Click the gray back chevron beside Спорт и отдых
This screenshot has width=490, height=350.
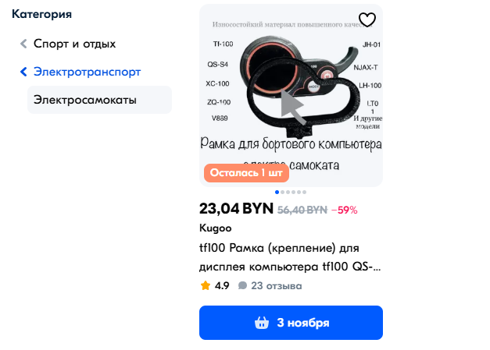23,44
